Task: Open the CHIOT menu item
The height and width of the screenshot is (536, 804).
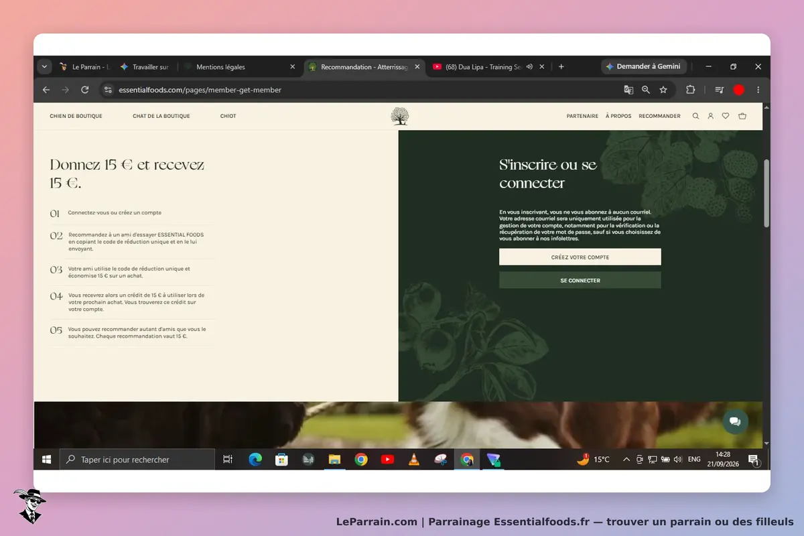Action: click(228, 116)
